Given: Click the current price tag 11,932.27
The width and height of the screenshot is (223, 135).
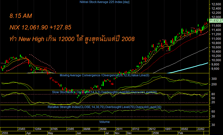Looking at the screenshot, I should coord(216,21).
